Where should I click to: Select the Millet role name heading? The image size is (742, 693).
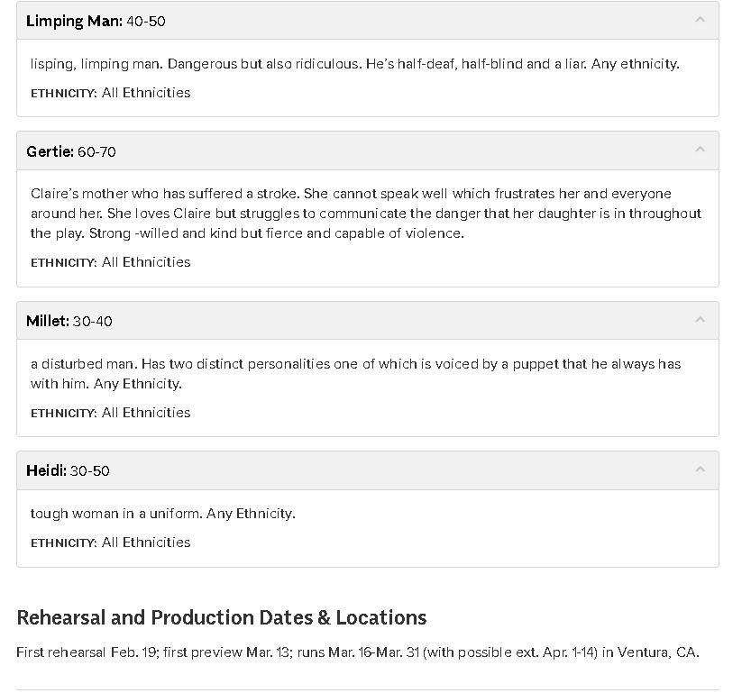(x=48, y=321)
